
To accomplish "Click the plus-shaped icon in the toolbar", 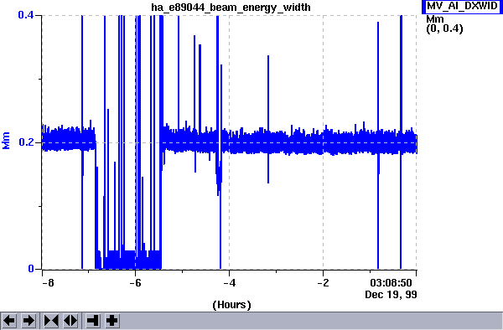I will coord(112,321).
